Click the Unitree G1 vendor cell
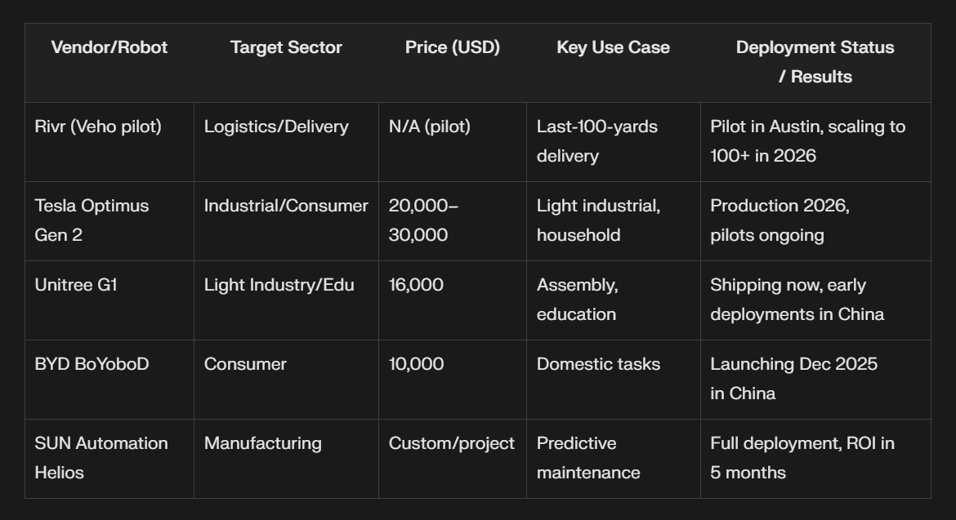This screenshot has width=956, height=520. [76, 285]
